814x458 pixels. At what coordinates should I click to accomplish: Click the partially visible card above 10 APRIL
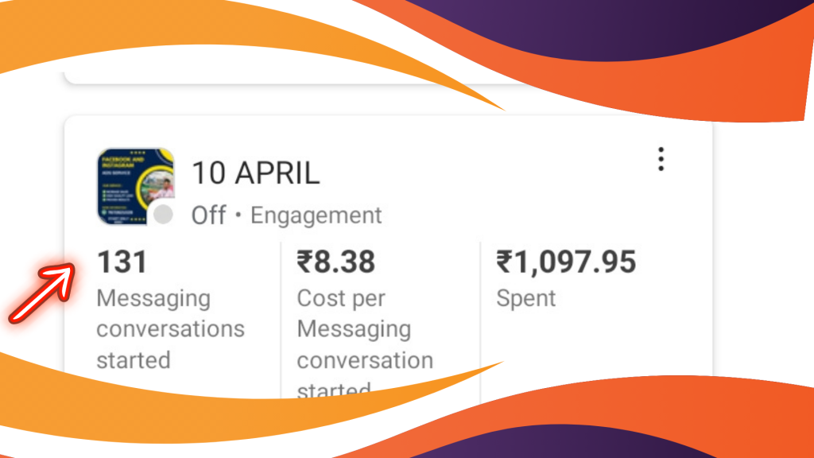238,78
